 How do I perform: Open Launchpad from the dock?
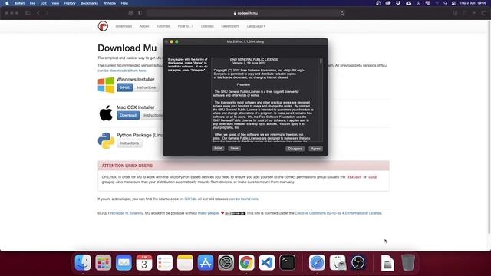(x=103, y=262)
